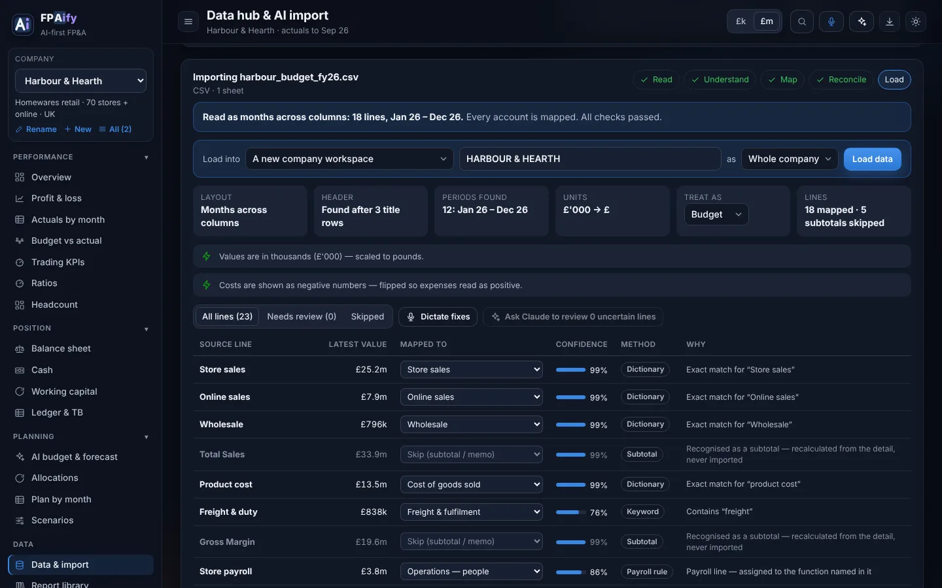Screen dimensions: 942x588
Task: Select the Understand step pill
Action: pos(720,80)
